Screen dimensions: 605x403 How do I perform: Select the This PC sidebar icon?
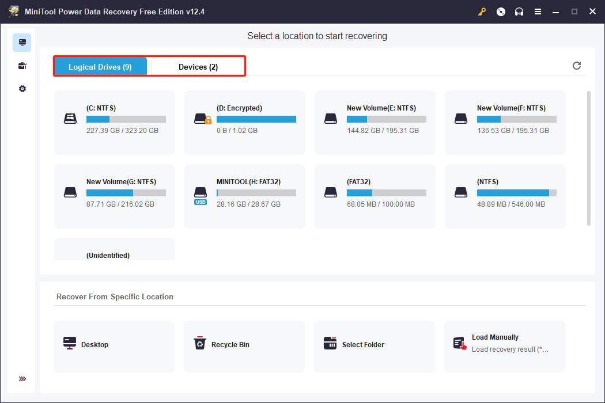tap(22, 43)
